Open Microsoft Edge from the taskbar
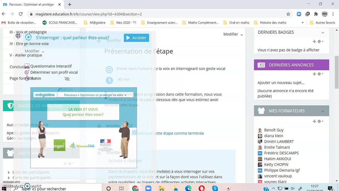 pos(188,188)
